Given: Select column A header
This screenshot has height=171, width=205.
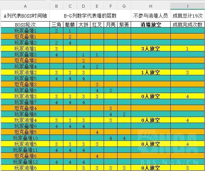Looking at the screenshot, I should click(x=25, y=6).
